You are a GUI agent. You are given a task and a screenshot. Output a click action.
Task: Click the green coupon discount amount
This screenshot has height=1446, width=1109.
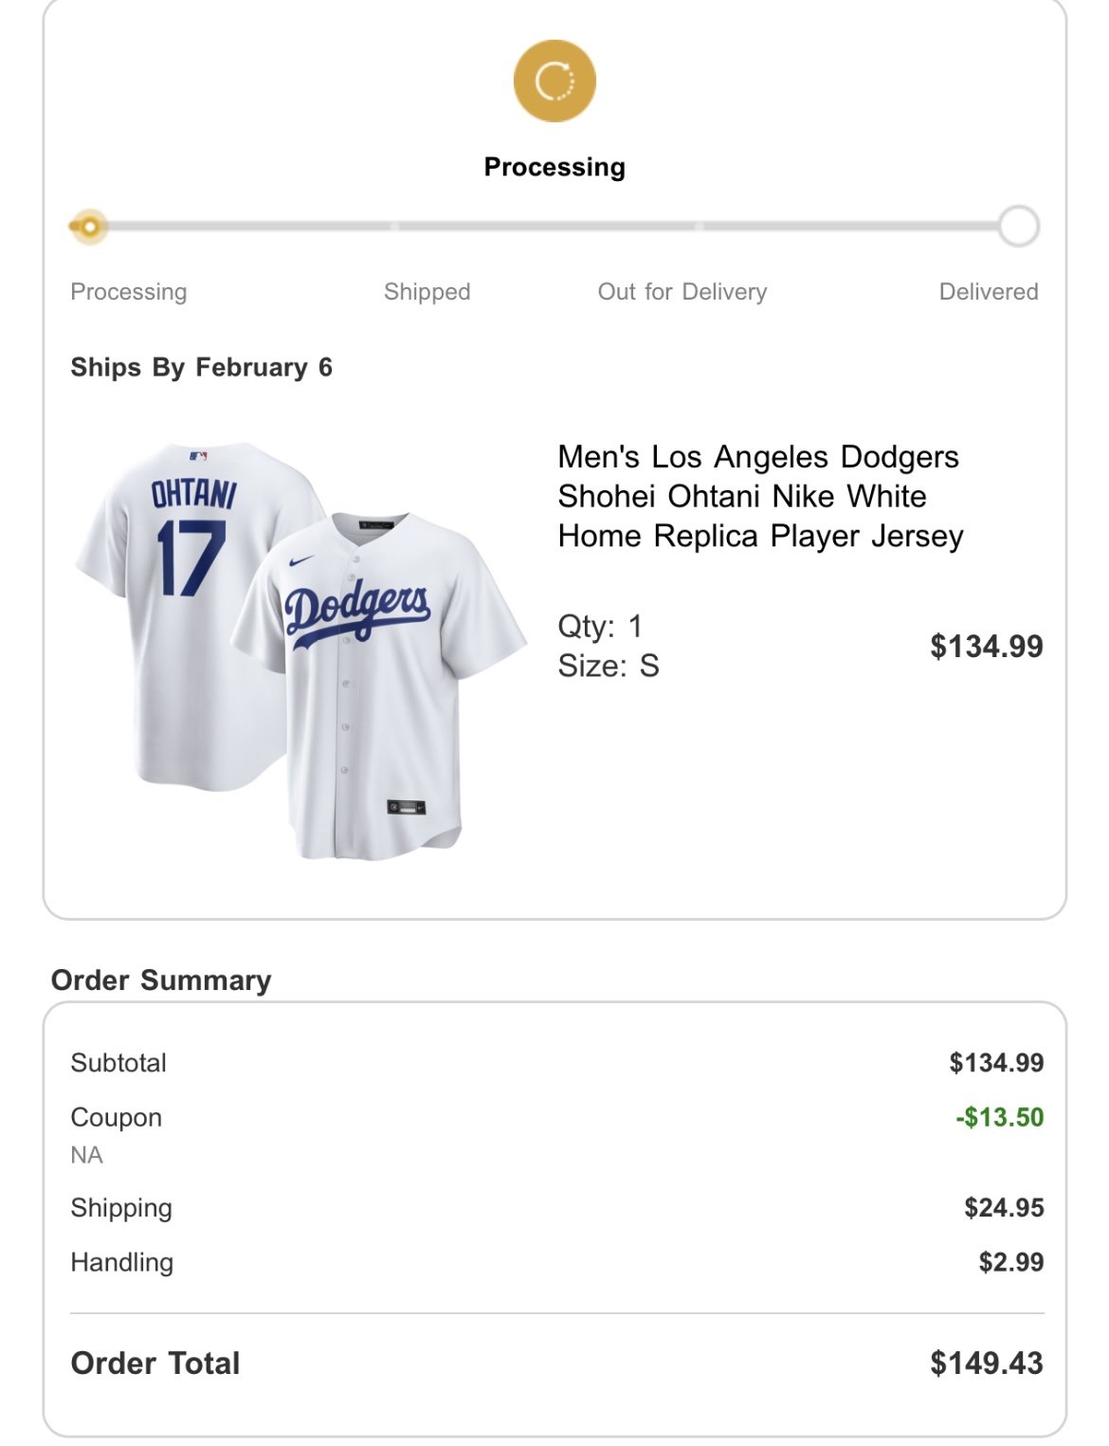pyautogui.click(x=999, y=1117)
